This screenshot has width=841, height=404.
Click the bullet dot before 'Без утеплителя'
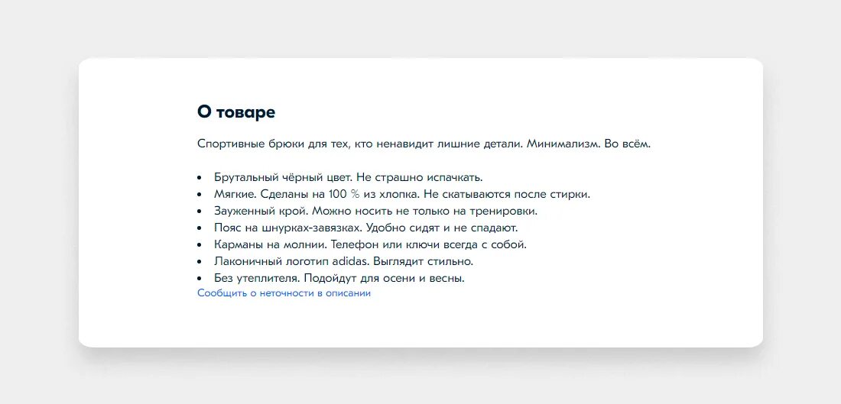coord(200,279)
